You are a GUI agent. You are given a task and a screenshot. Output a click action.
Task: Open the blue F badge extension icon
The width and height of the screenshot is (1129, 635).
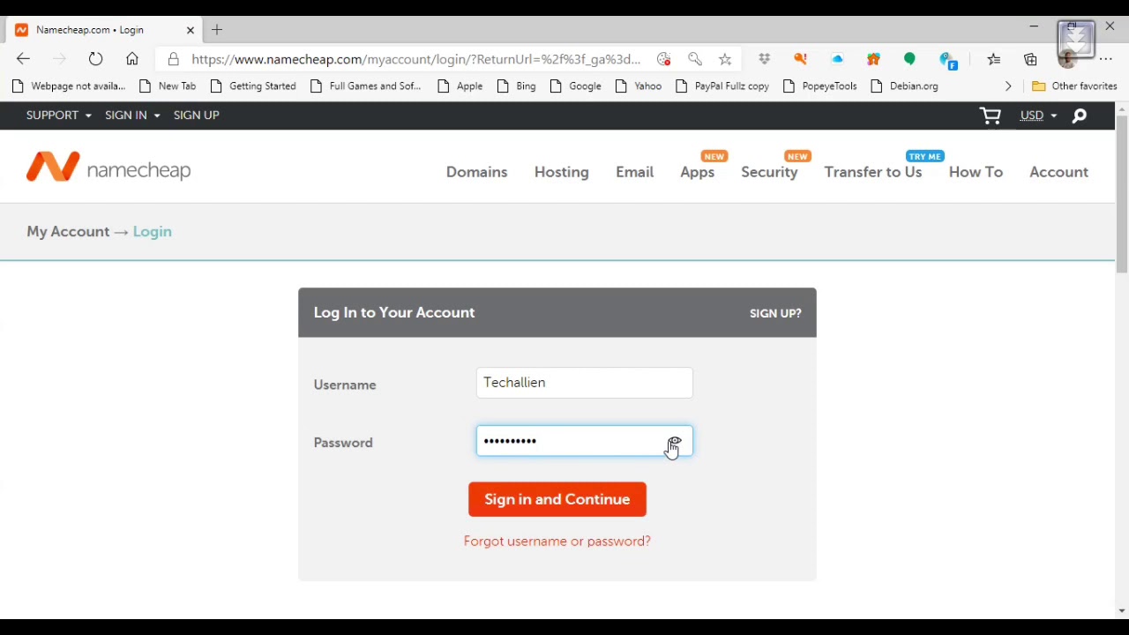click(x=948, y=60)
